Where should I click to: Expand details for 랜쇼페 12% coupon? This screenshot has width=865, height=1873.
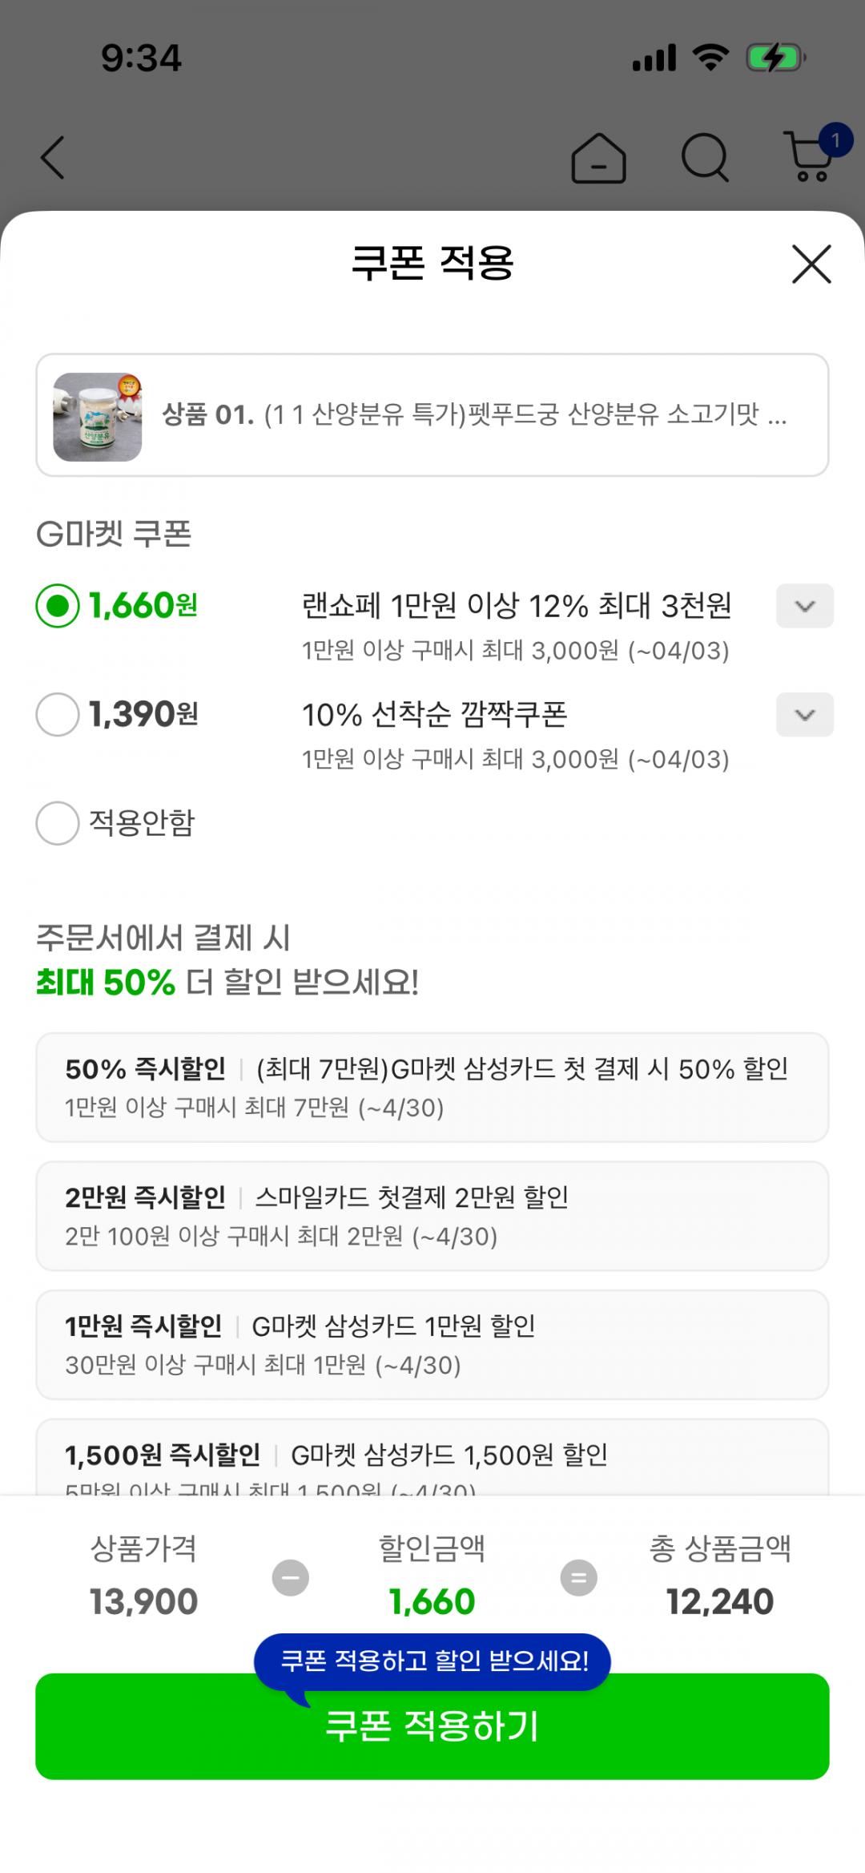coord(804,606)
